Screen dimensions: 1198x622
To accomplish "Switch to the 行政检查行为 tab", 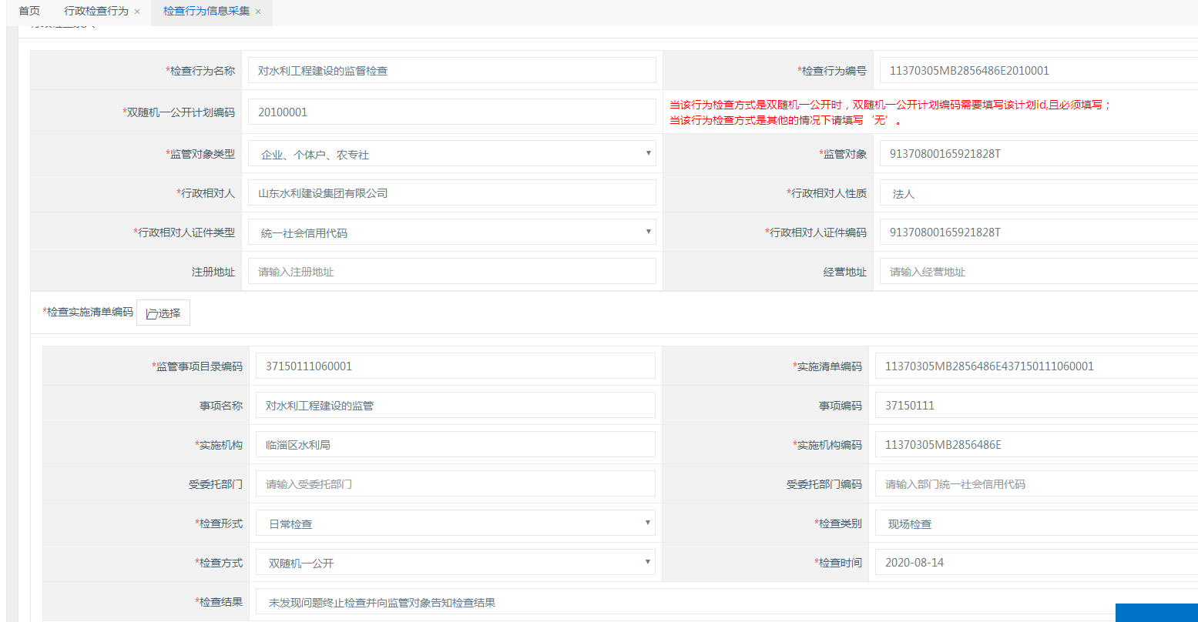I will [x=96, y=12].
